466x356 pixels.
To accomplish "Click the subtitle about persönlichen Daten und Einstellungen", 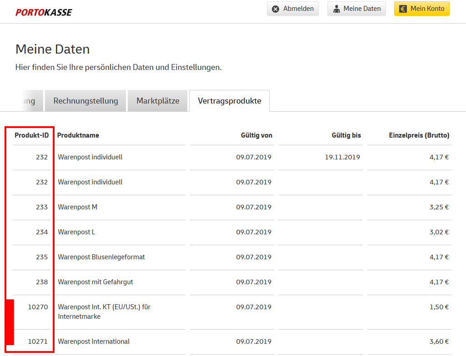I will [x=119, y=67].
